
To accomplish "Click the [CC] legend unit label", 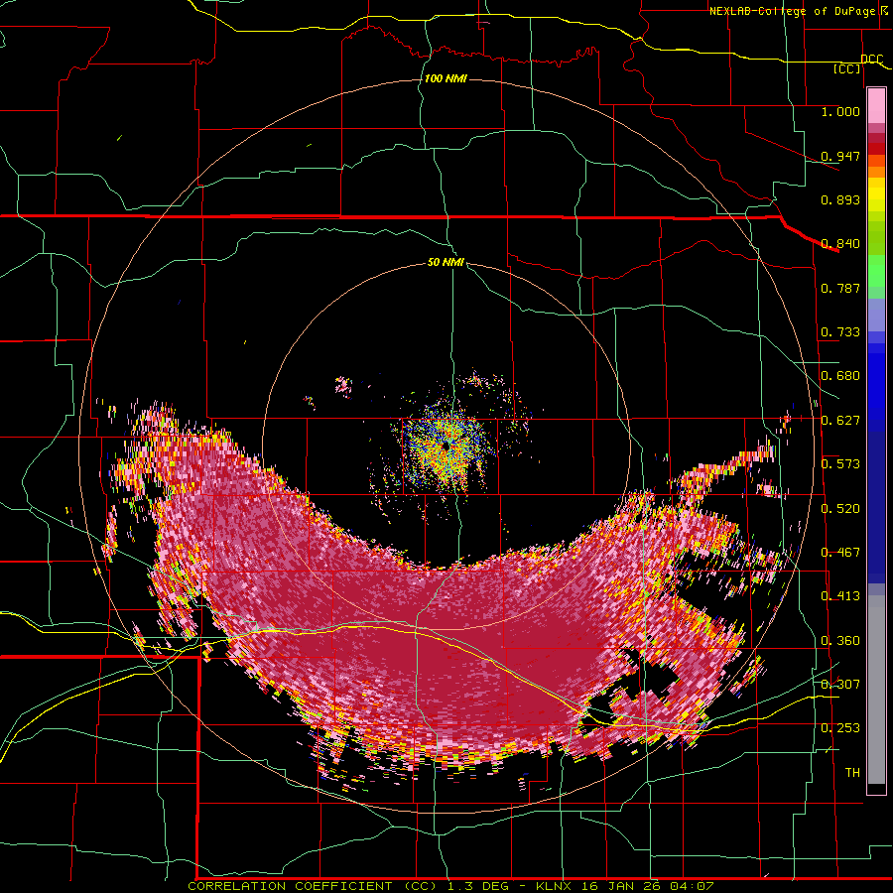I will coord(847,68).
